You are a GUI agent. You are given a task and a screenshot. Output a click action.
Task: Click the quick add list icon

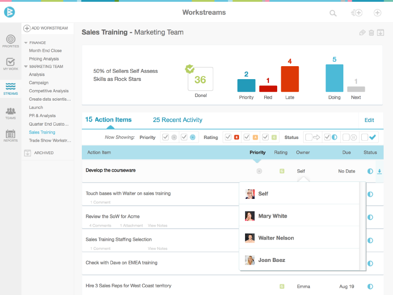(x=356, y=13)
